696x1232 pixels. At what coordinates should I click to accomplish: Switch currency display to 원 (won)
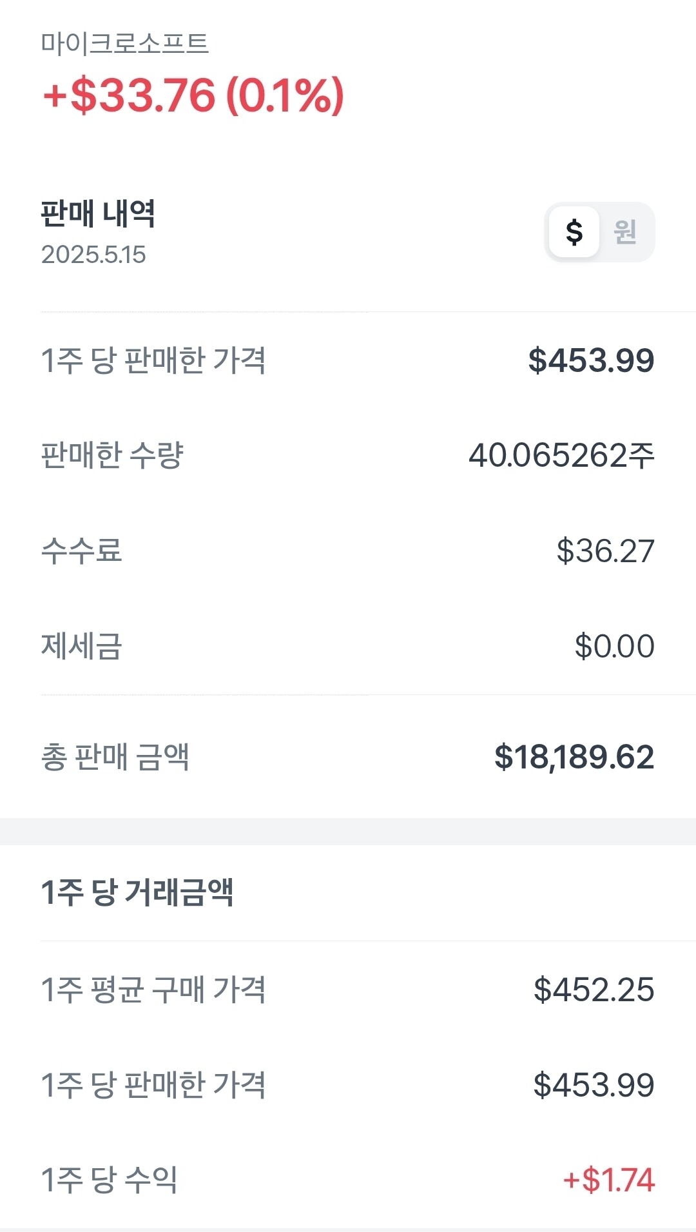click(x=624, y=232)
